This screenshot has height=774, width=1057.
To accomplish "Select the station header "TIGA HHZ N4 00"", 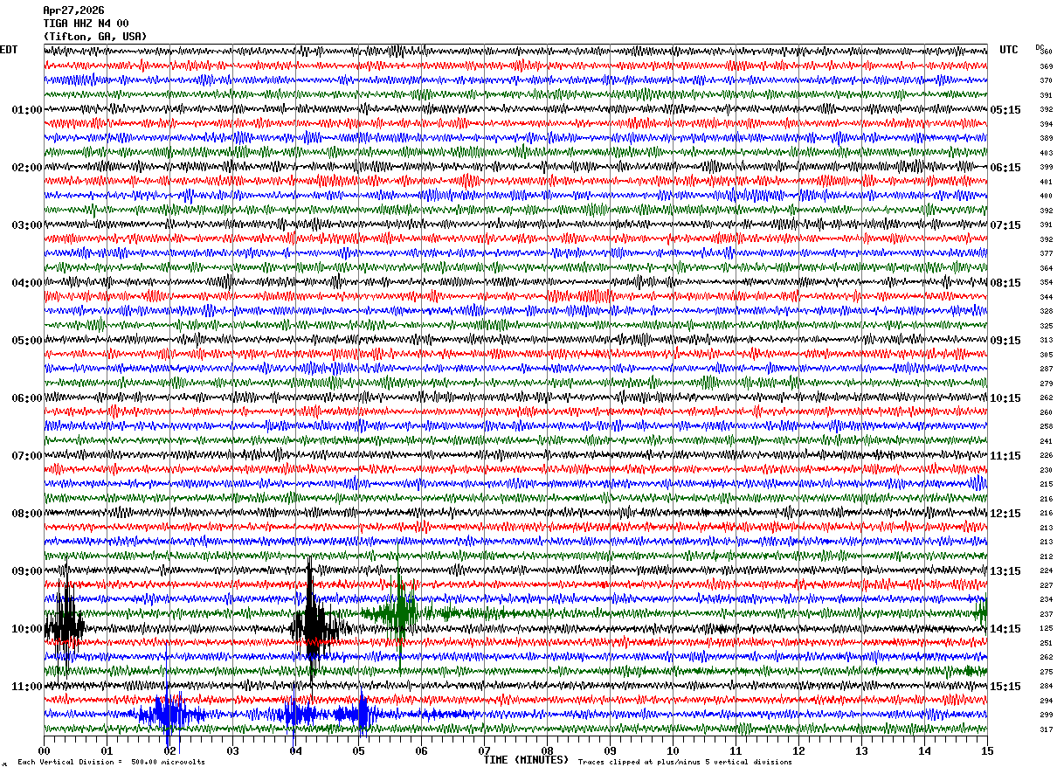I will coord(86,24).
